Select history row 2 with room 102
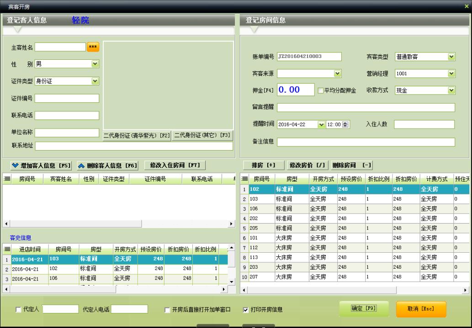The image size is (472, 328). tap(115, 269)
